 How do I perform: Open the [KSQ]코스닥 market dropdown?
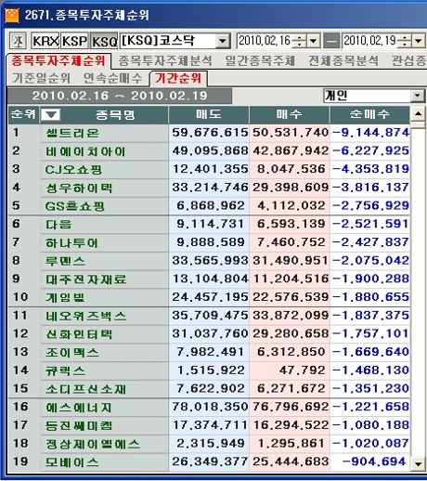tap(223, 41)
